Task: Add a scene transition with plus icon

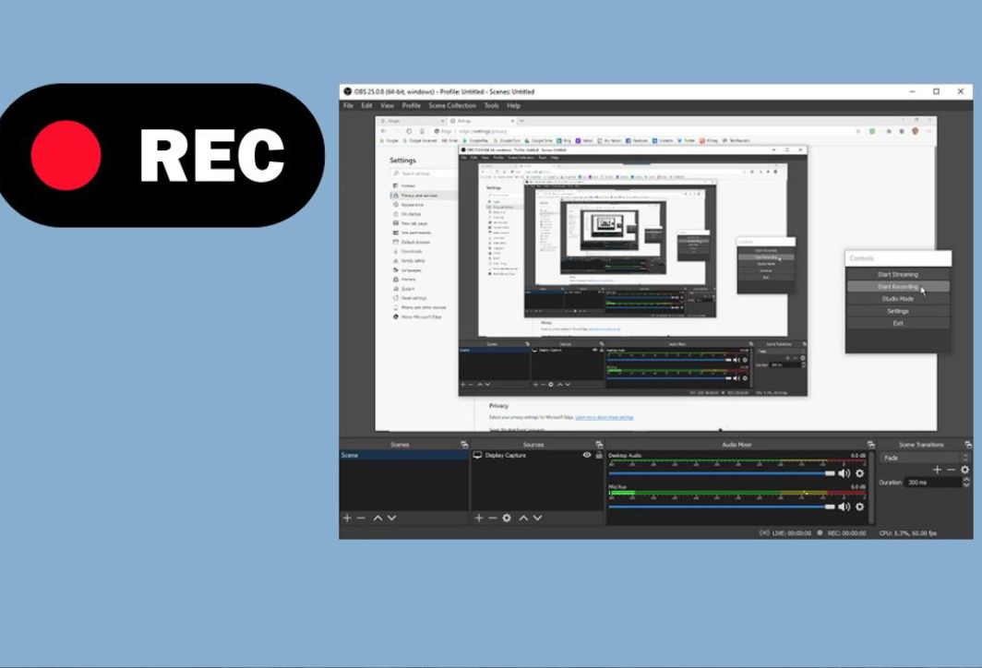Action: [938, 470]
